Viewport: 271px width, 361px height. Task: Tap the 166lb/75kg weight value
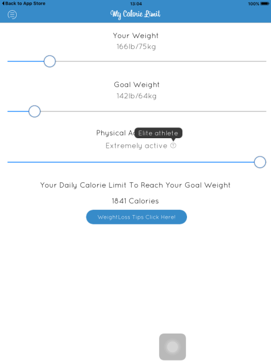pyautogui.click(x=136, y=46)
